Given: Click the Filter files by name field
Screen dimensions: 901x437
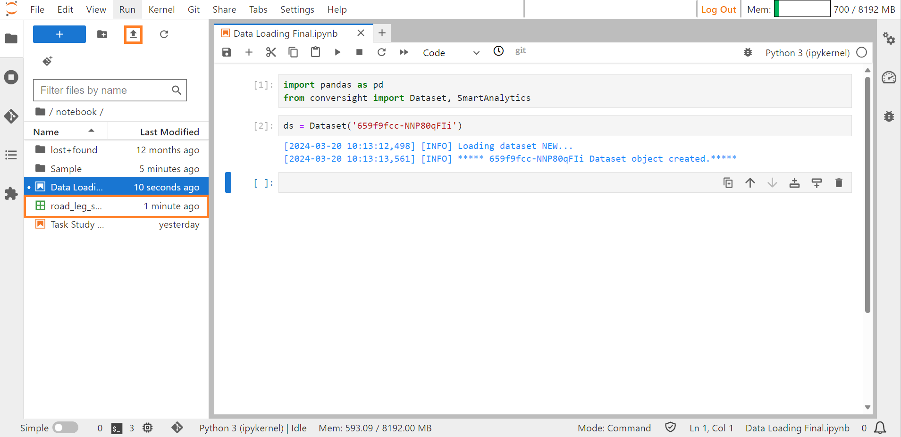Looking at the screenshot, I should (x=104, y=90).
